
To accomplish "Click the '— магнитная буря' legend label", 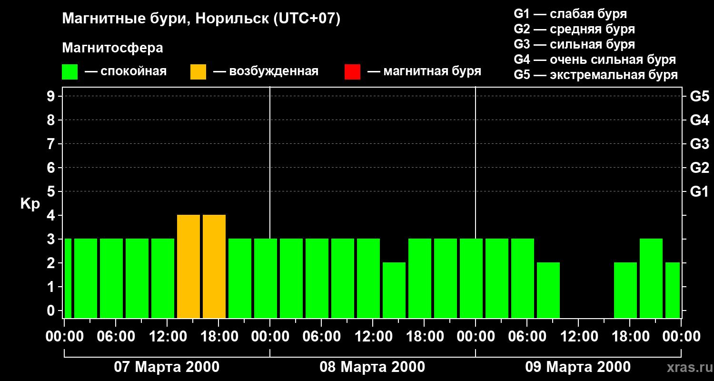I will (x=424, y=72).
